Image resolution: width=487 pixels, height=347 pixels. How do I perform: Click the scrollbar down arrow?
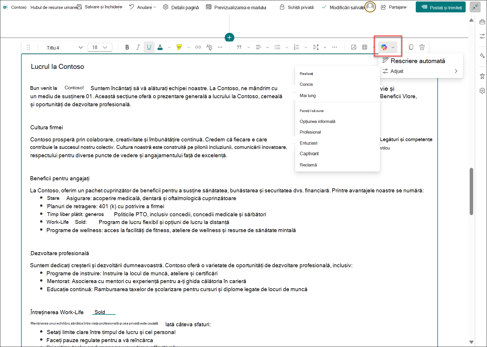[x=471, y=342]
